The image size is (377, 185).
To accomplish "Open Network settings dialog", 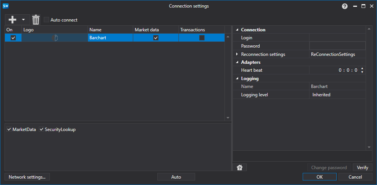I will (27, 177).
